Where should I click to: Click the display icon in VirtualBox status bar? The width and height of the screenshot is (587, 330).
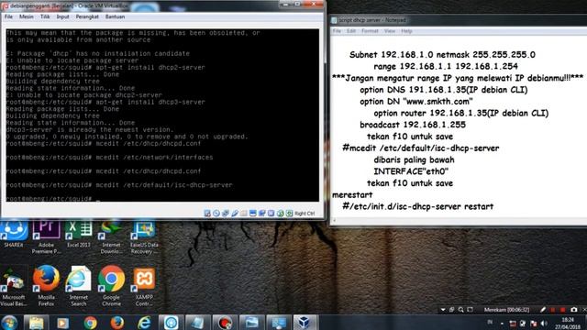(x=253, y=214)
